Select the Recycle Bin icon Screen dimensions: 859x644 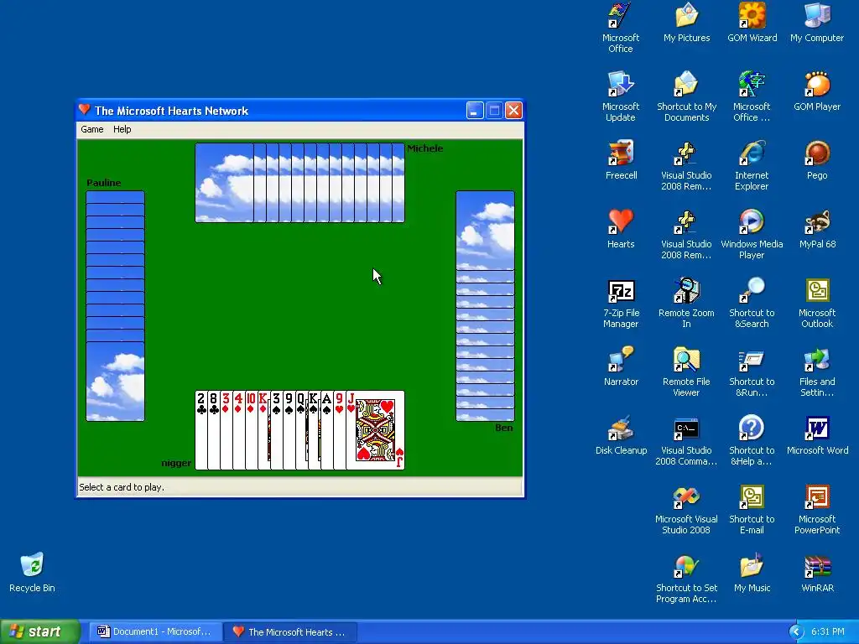(x=32, y=573)
